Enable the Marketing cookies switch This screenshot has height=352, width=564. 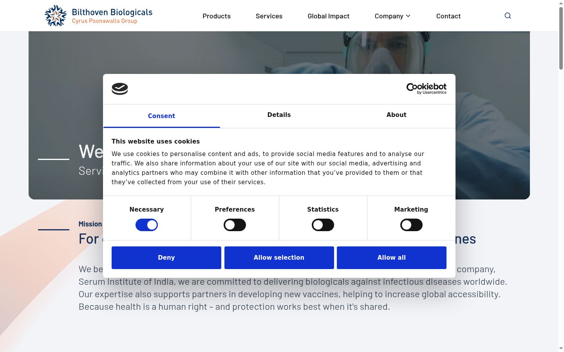click(x=411, y=225)
